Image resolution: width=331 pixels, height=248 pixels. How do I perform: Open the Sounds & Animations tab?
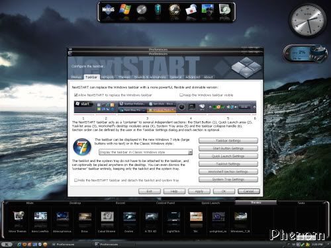coord(150,77)
